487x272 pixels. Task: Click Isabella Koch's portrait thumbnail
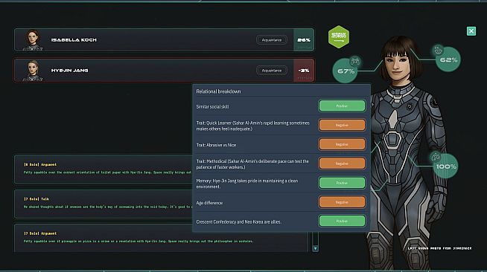click(x=33, y=40)
